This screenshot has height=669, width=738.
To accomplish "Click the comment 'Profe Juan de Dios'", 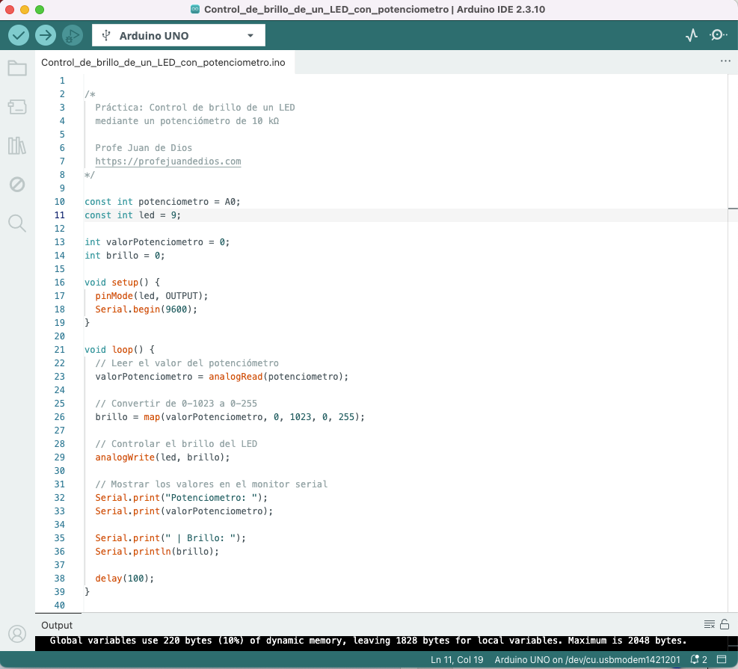I will [x=144, y=148].
